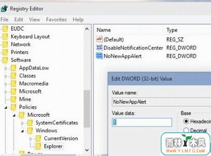Select the (Default) string value icon
Image resolution: width=211 pixels, height=156 pixels.
click(99, 39)
